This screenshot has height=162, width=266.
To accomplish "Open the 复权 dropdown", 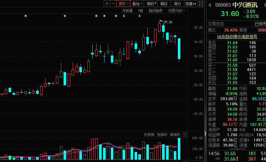I will pos(123,4).
